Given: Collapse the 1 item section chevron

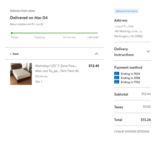Looking at the screenshot, I should point(97,54).
